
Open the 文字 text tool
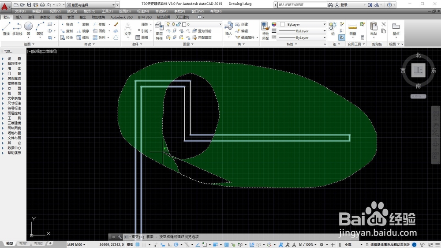[x=128, y=30]
